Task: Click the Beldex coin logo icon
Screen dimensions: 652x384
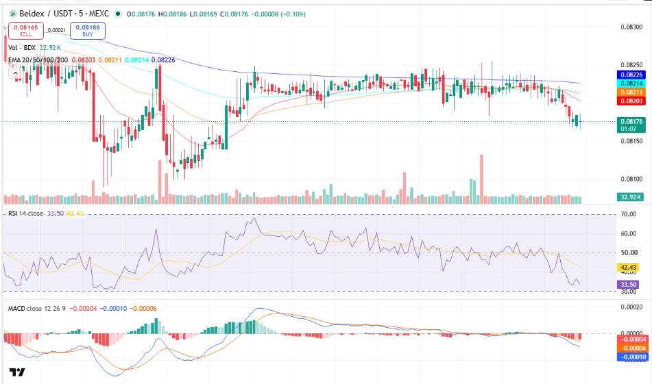Action: [x=12, y=14]
